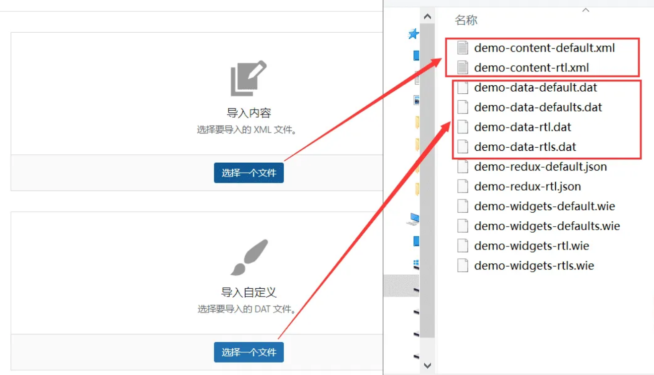This screenshot has width=654, height=375.
Task: Click the Explorer sidebar scroll-up arrow
Action: [x=427, y=17]
